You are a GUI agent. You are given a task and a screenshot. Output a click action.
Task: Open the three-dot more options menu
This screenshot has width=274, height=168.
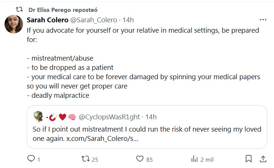coord(263,20)
